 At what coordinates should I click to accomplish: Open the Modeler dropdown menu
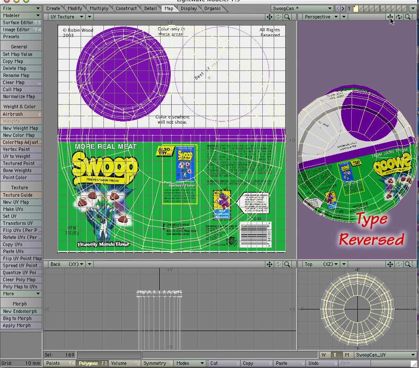(x=21, y=15)
